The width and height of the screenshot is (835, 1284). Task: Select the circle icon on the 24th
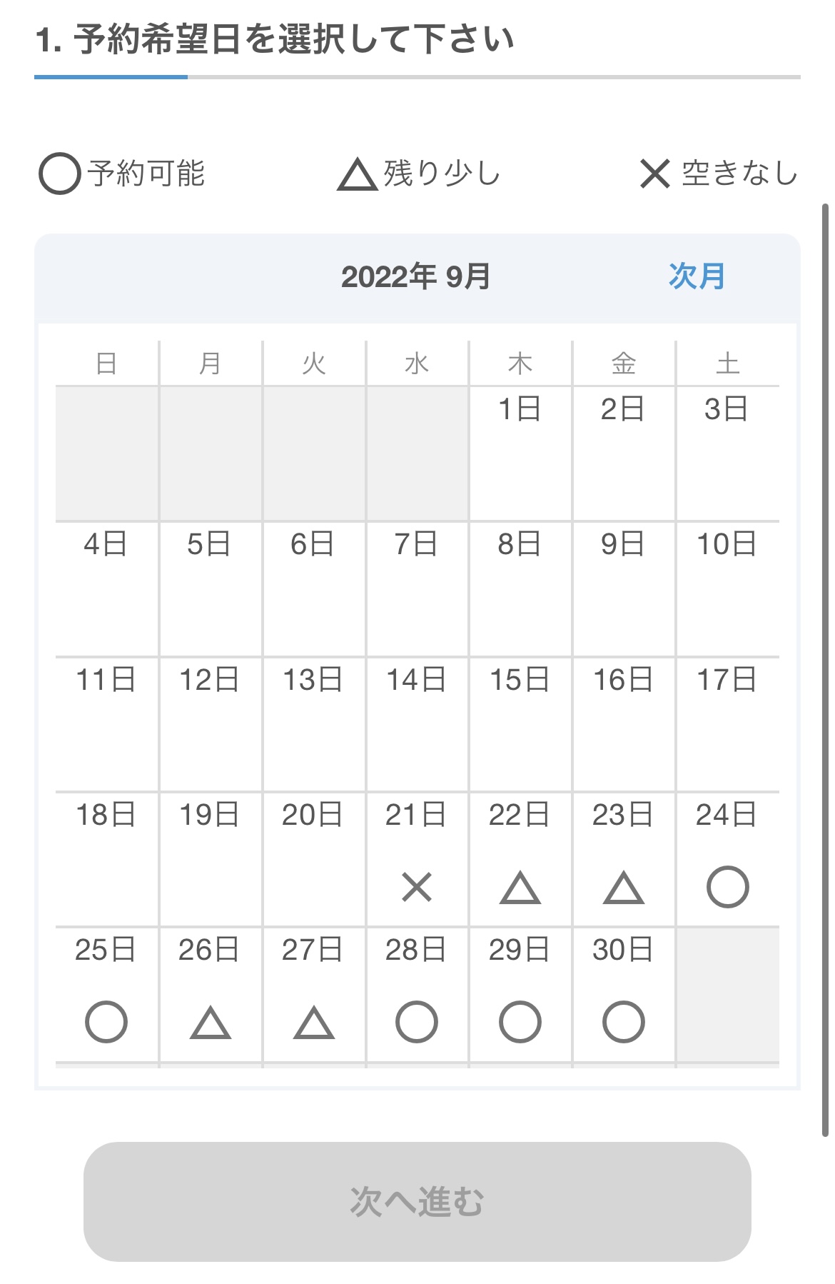click(727, 887)
